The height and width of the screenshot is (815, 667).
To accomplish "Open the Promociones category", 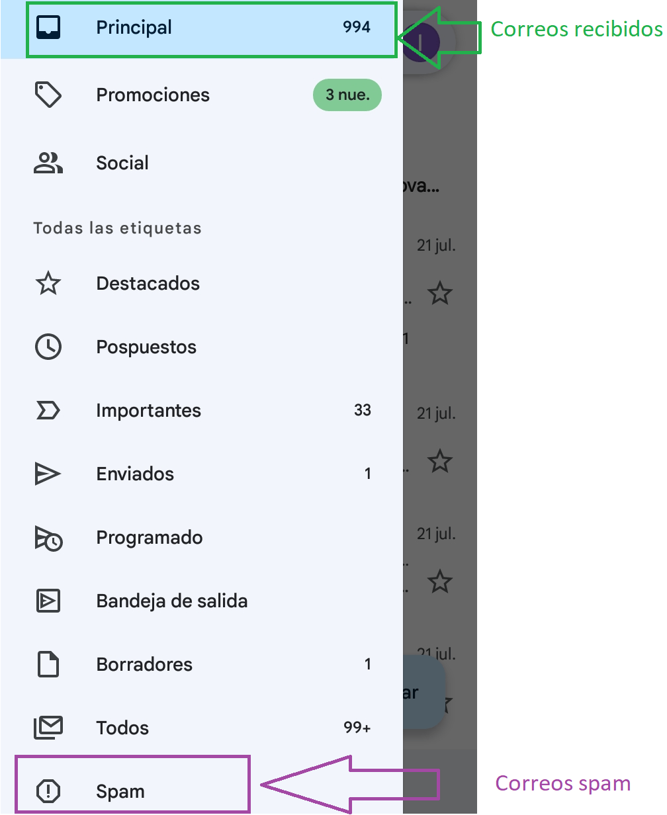I will point(153,95).
